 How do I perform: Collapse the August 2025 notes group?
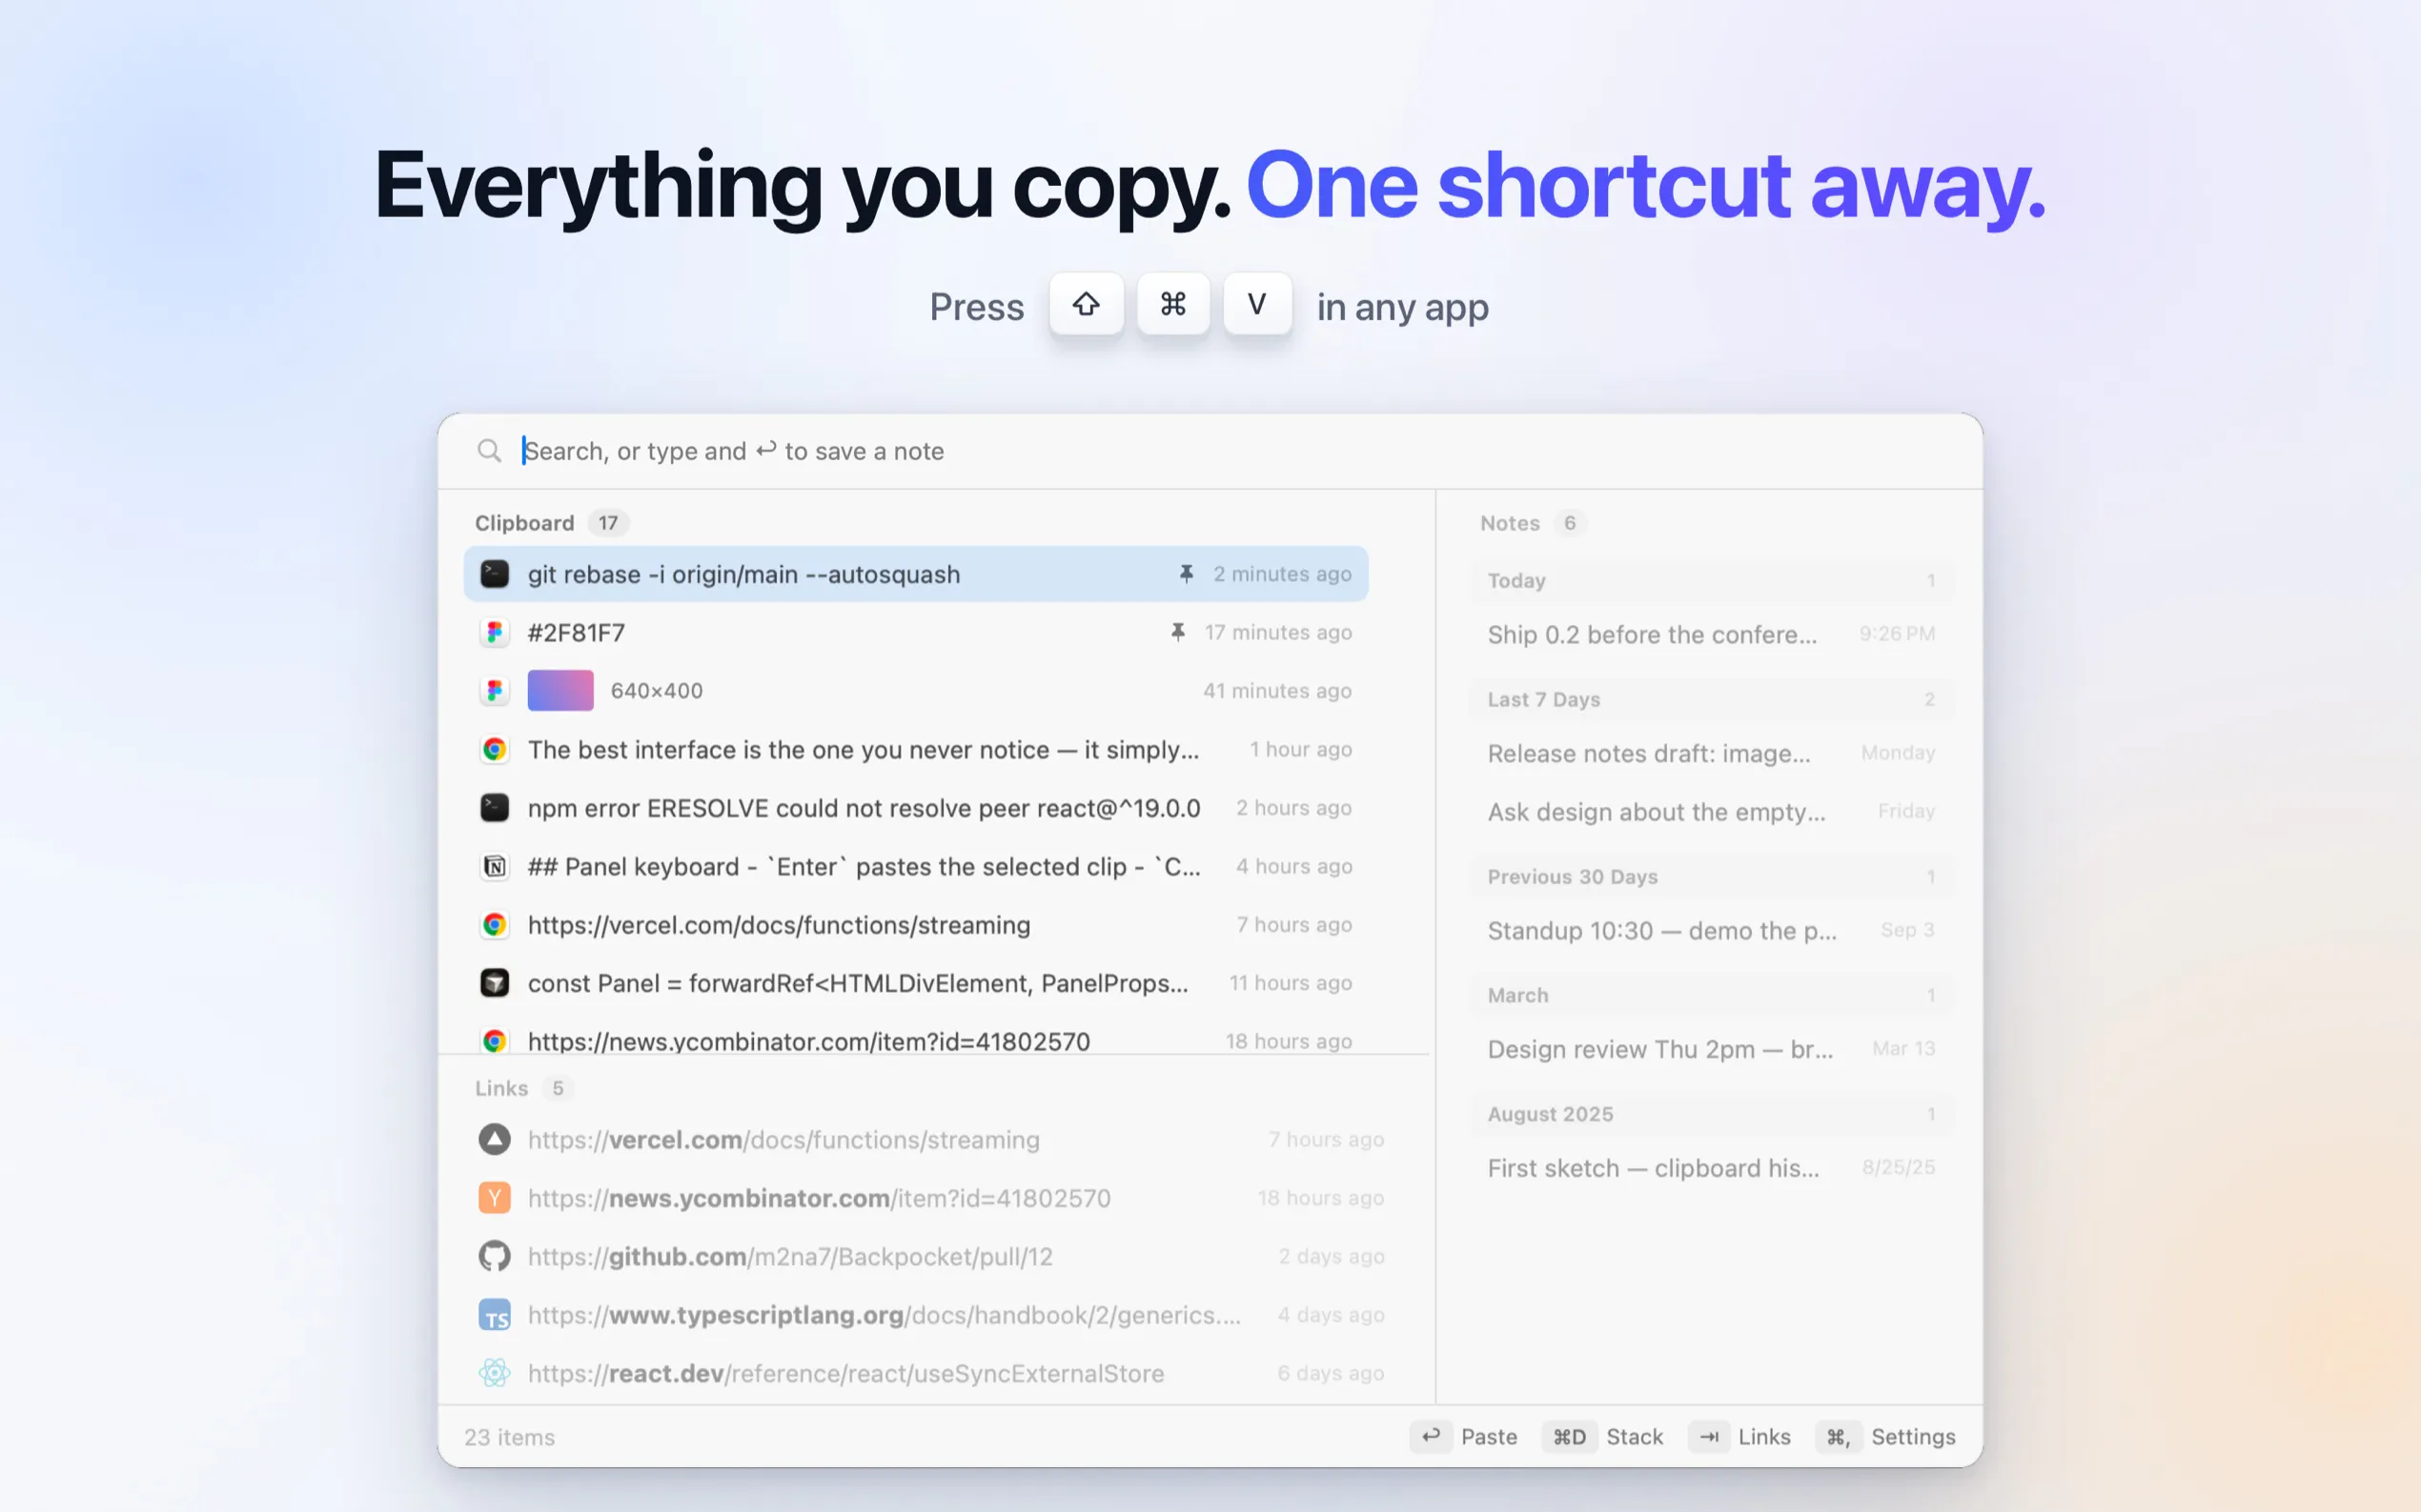pyautogui.click(x=1711, y=1114)
